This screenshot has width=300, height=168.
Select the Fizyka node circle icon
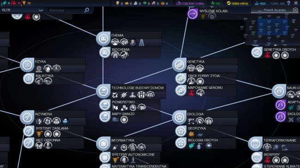[x=27, y=65]
